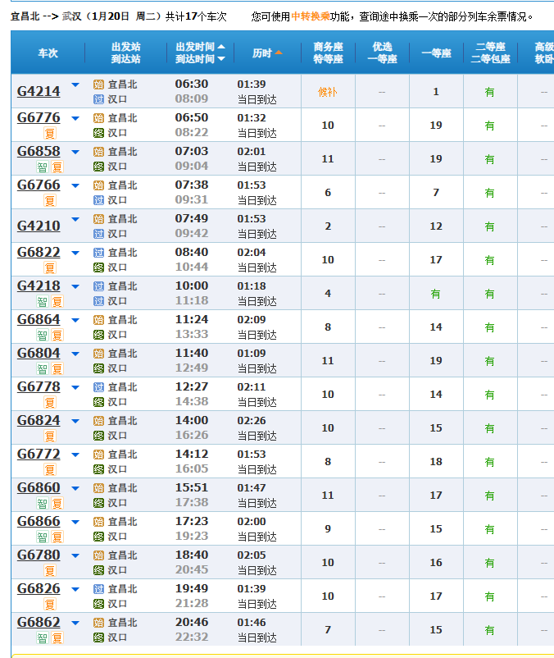Screen dimensions: 554x658
Task: Sort by 出发时间 departure time header
Action: coord(200,47)
